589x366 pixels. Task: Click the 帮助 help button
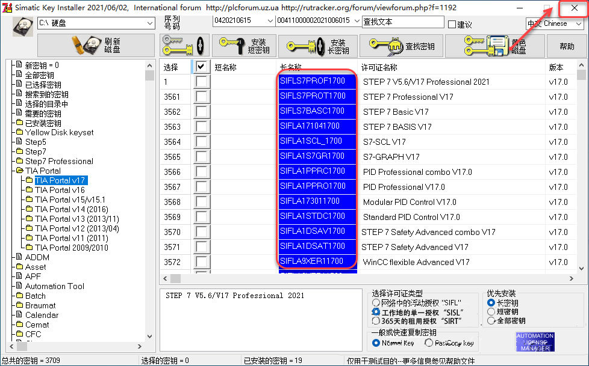pyautogui.click(x=567, y=45)
